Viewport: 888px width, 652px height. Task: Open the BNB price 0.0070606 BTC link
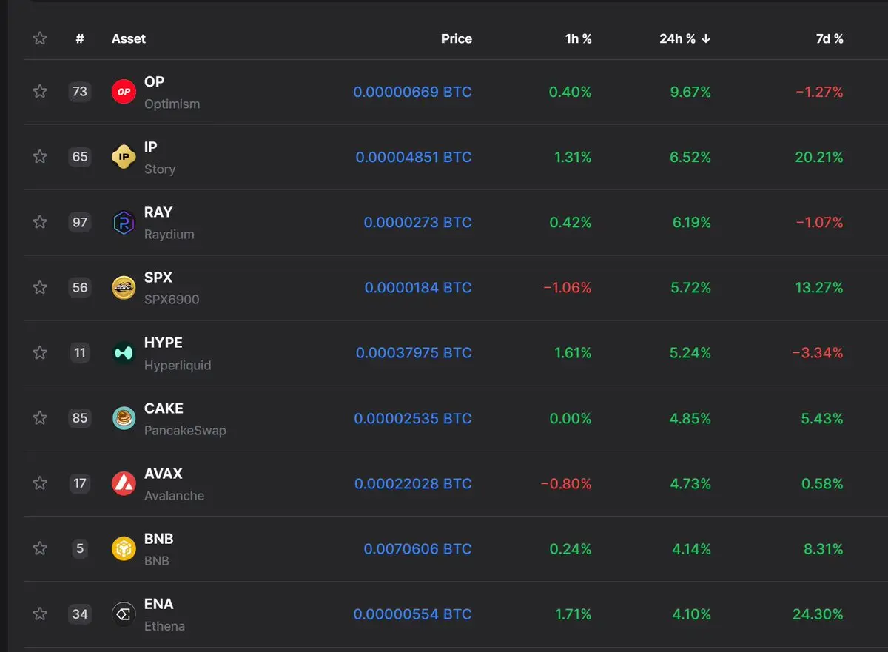tap(417, 549)
